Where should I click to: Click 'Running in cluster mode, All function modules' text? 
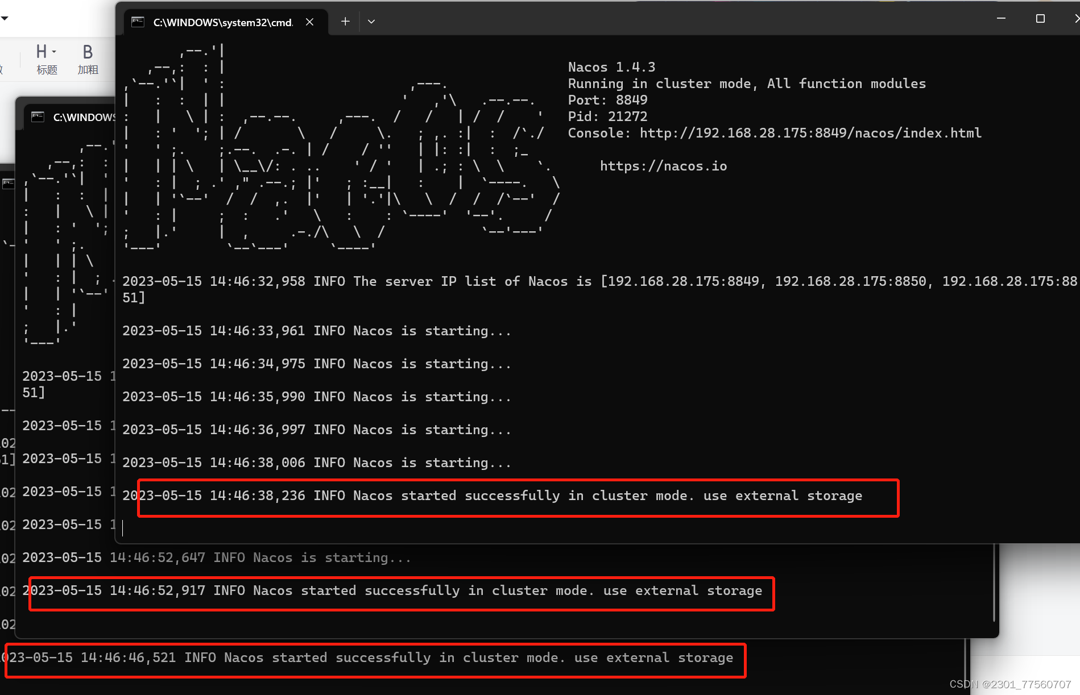click(747, 84)
